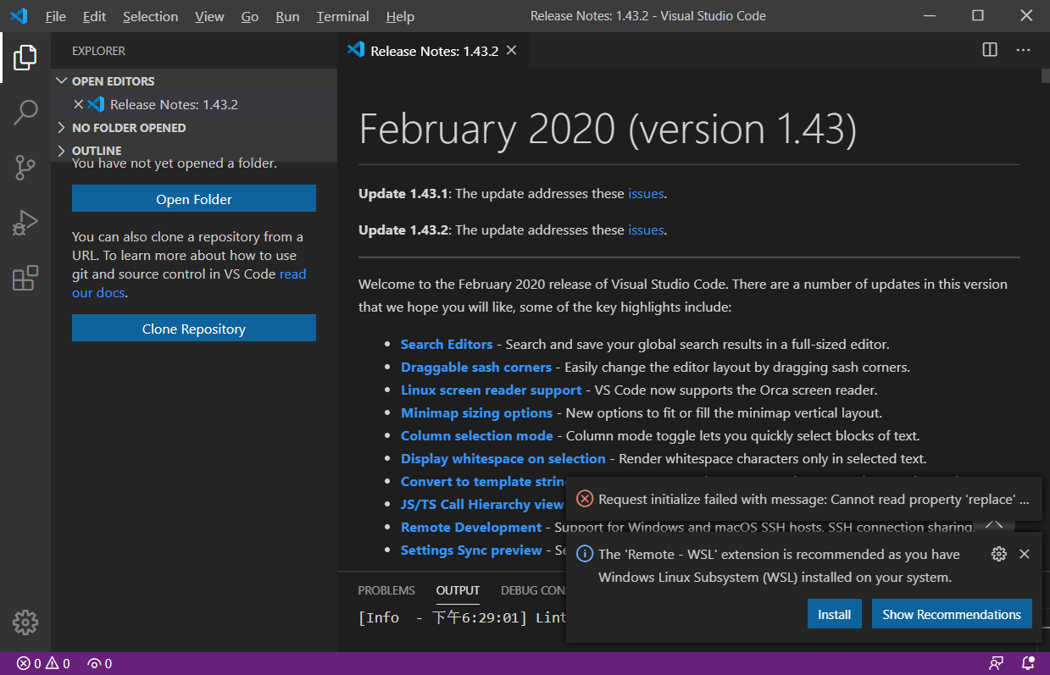Open the Run and Debug view

[25, 223]
